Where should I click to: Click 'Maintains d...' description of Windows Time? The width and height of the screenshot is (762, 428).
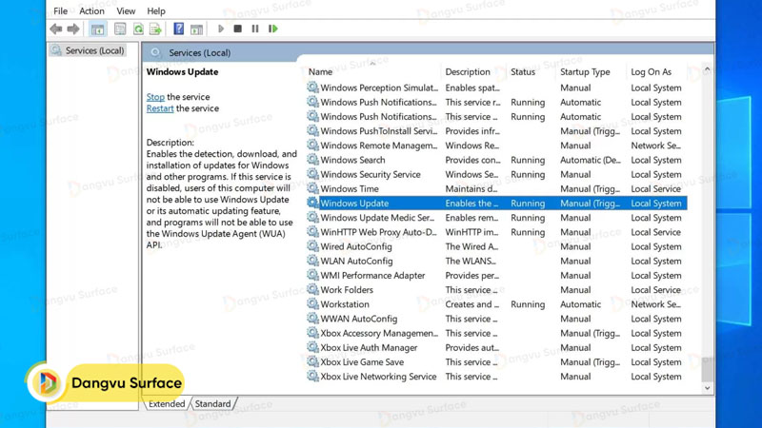point(471,188)
